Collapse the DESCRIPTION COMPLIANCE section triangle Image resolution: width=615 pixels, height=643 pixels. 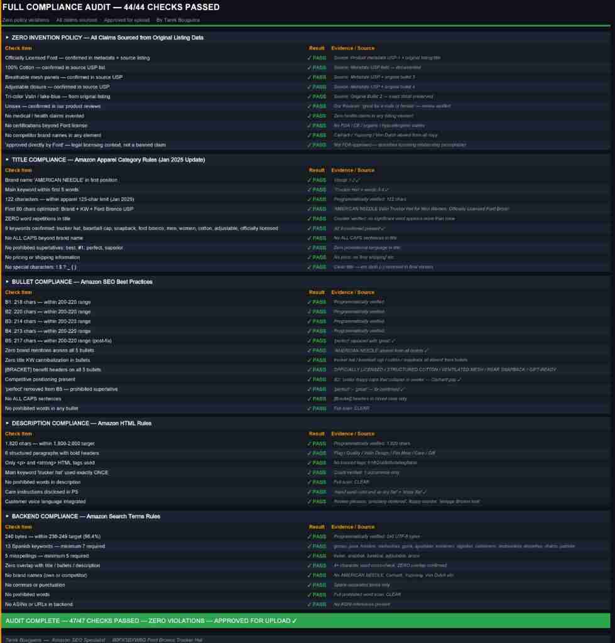click(x=8, y=423)
